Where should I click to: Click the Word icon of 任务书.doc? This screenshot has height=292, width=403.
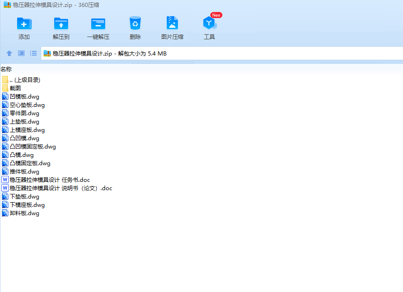click(5, 180)
